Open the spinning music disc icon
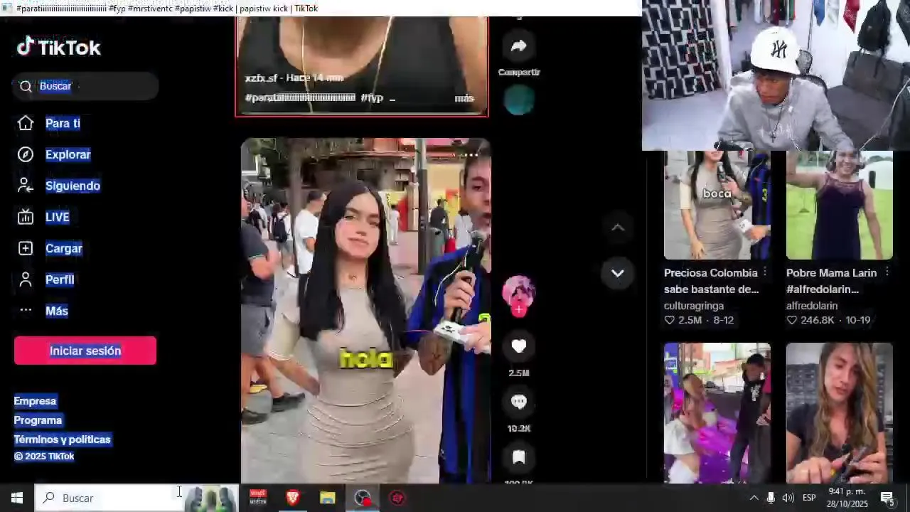 519,100
